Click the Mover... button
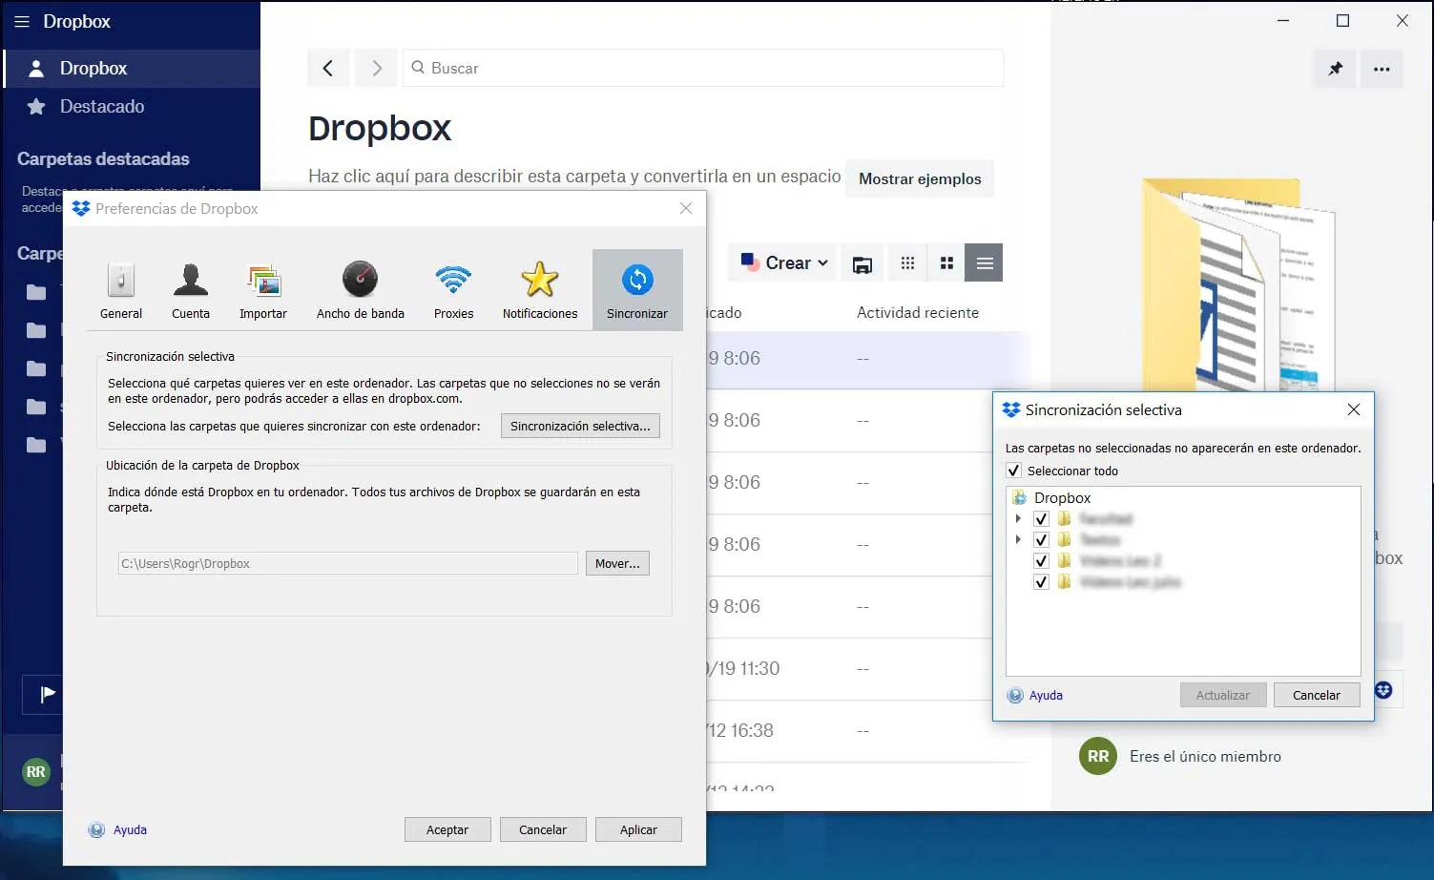Image resolution: width=1434 pixels, height=880 pixels. (x=617, y=563)
